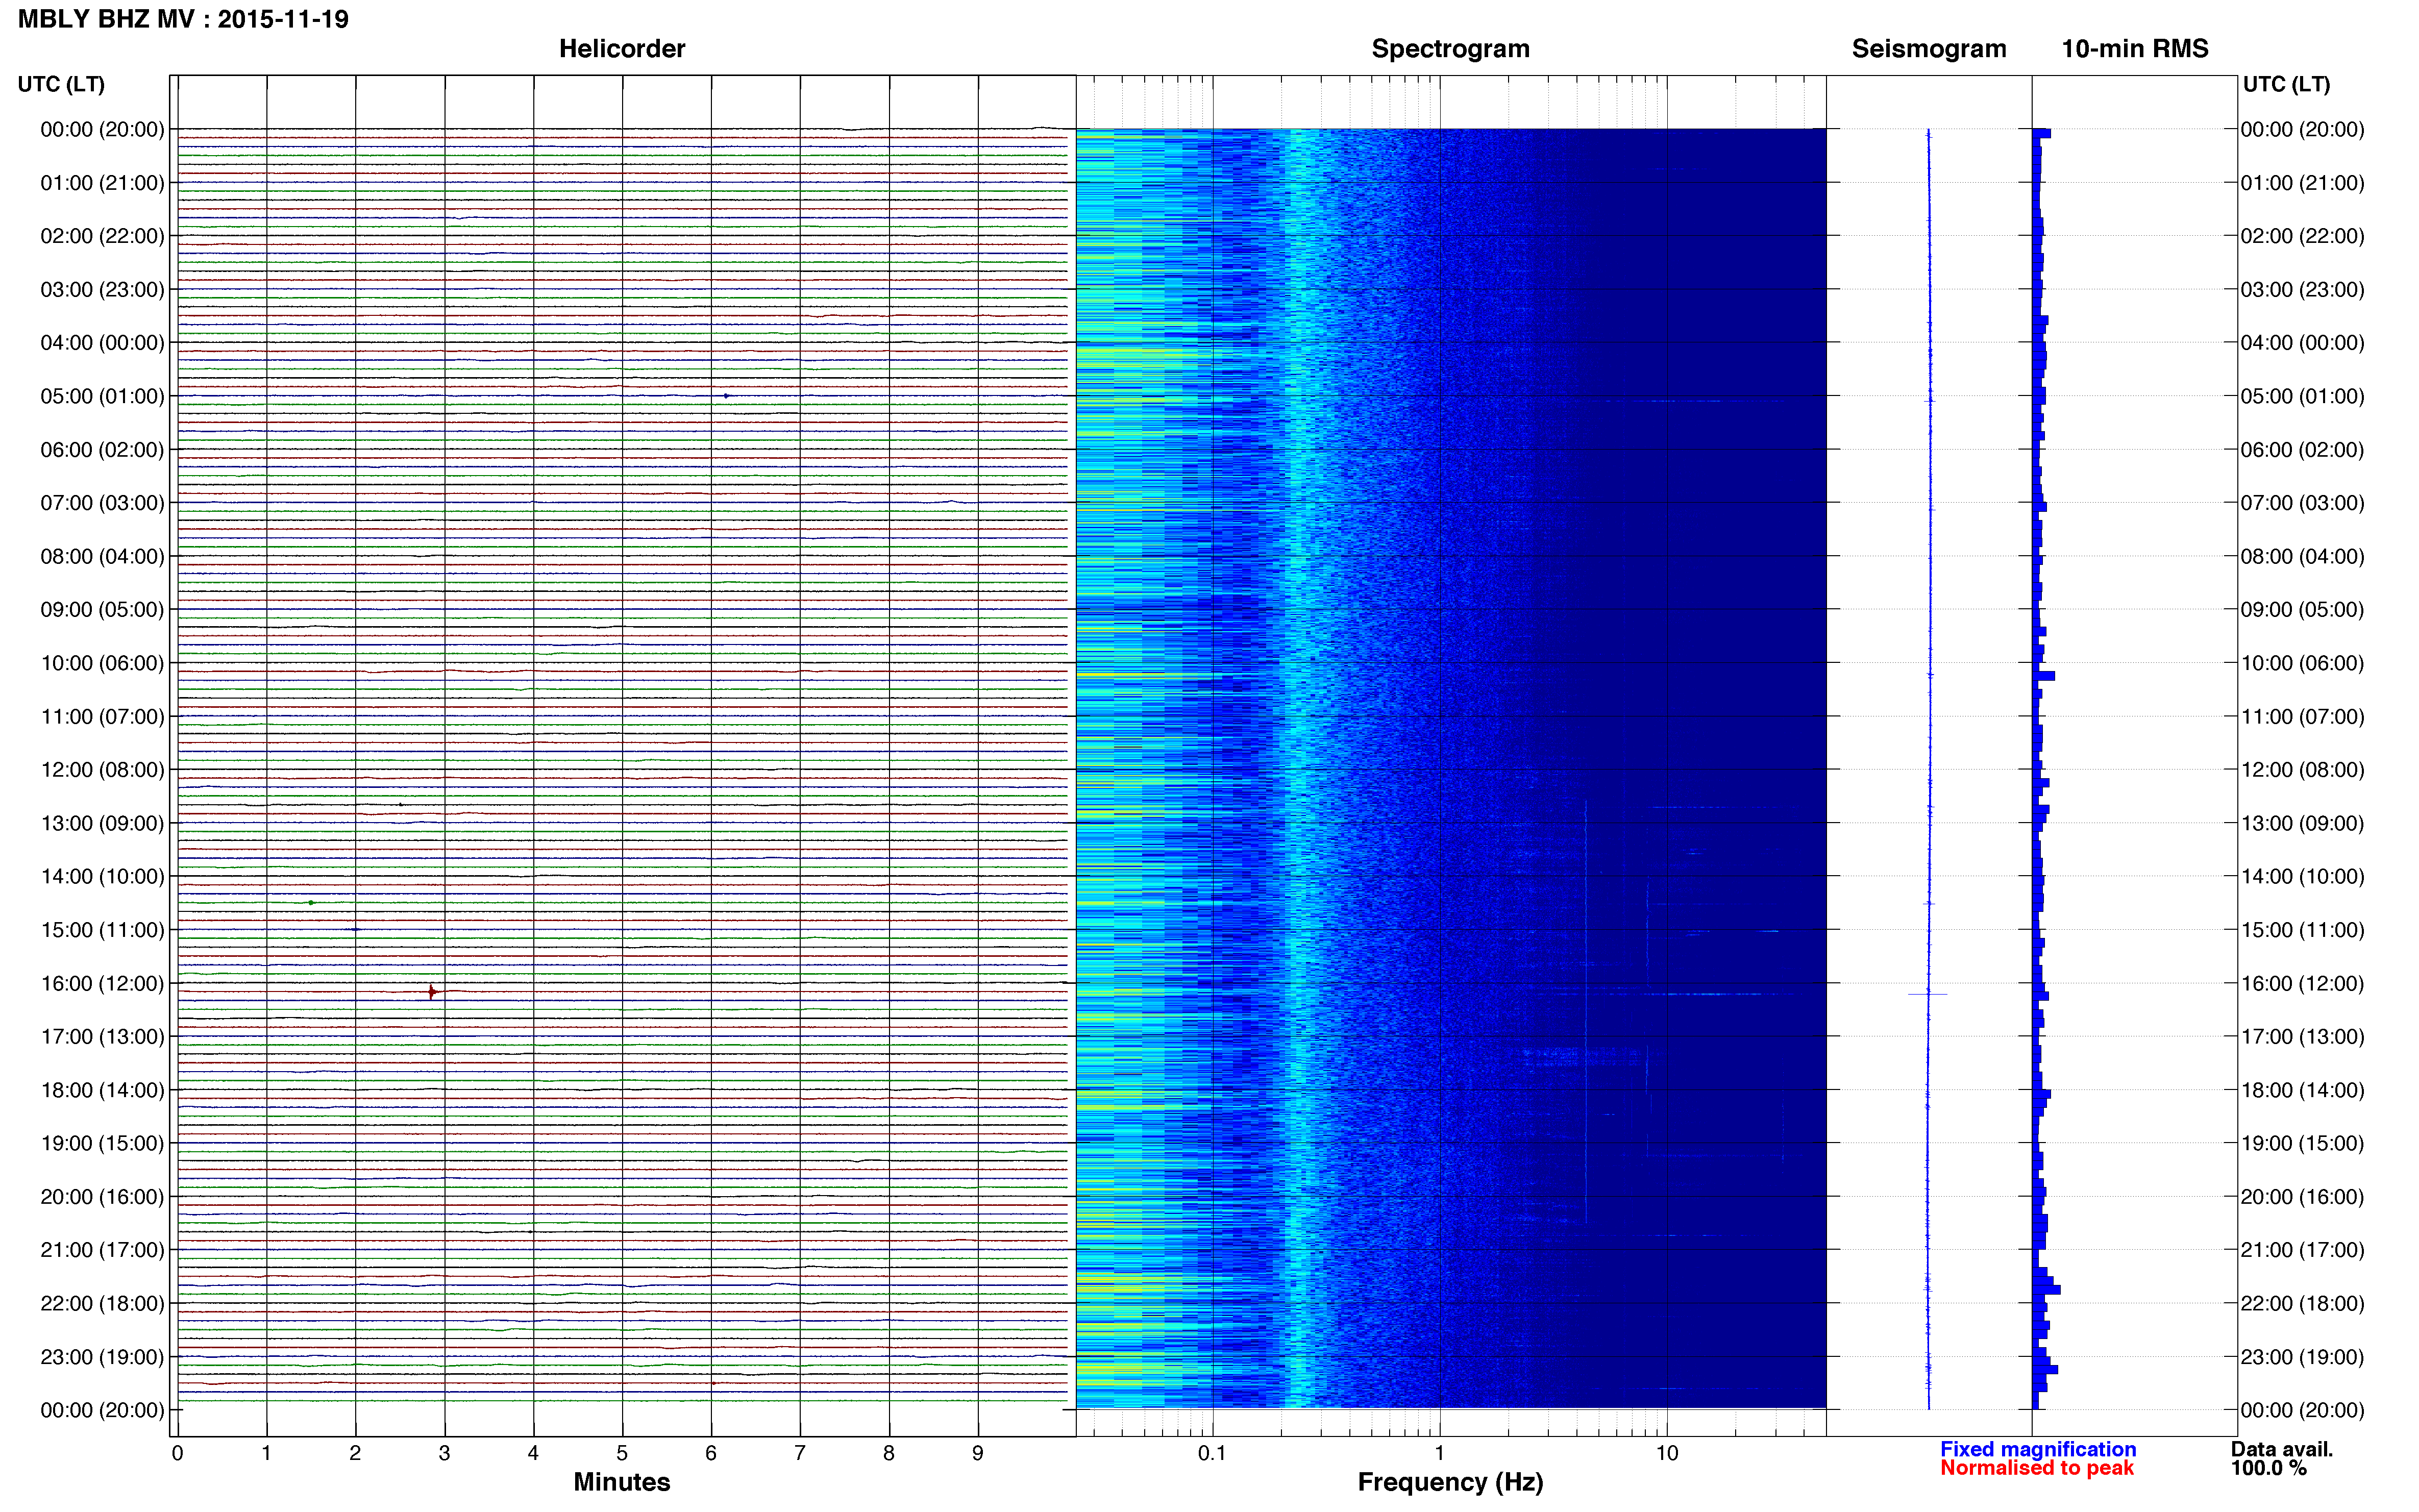Click the left '00:00 (20:00)' top time label
Screen dimensions: 2419x1512
point(102,129)
